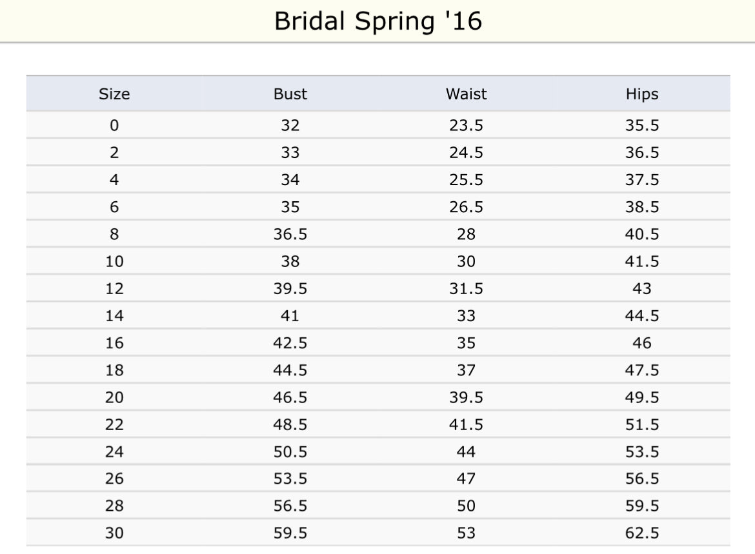
Task: Click hips measurement 43 for size 12
Action: 641,288
